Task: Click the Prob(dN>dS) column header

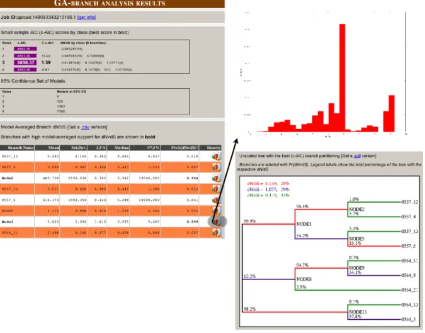Action: point(179,148)
